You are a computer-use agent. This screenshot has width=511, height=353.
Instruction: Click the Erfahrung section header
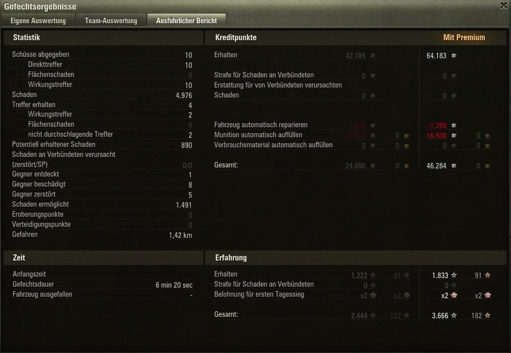click(x=231, y=257)
